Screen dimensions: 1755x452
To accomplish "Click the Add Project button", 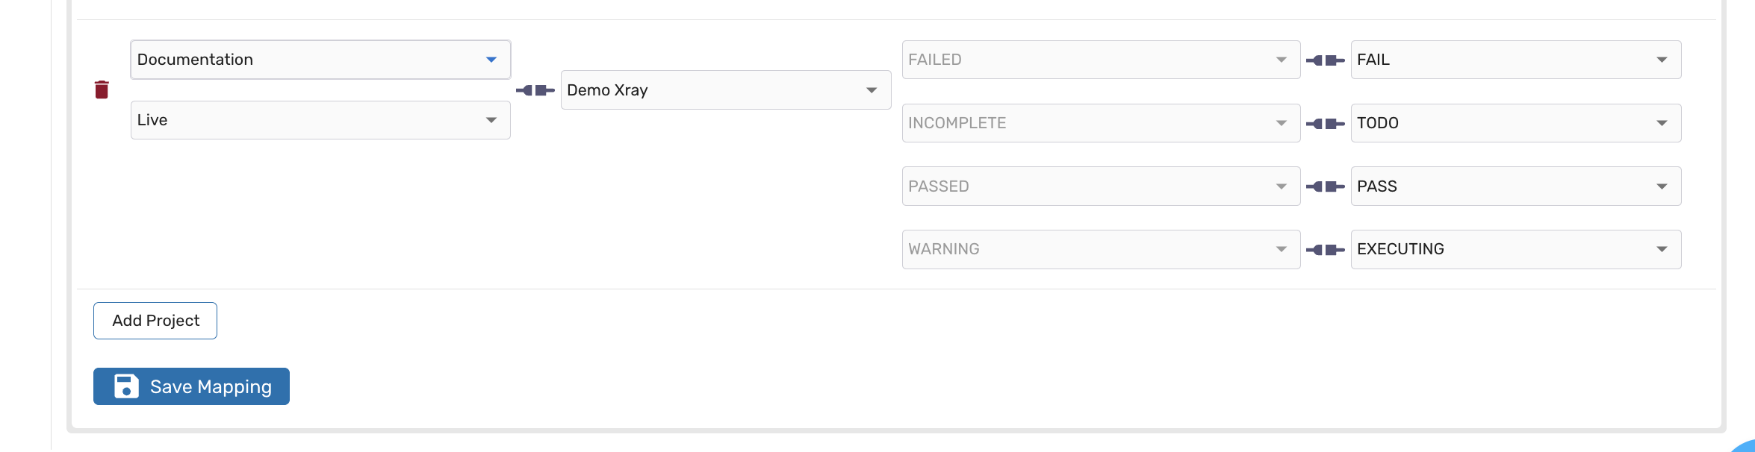I will 155,321.
